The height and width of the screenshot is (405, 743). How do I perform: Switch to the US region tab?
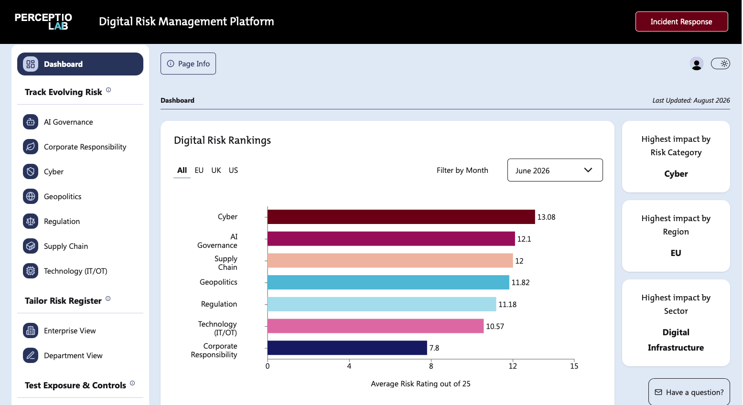click(x=233, y=171)
